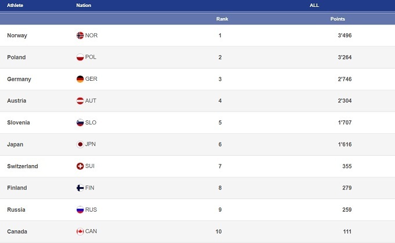
Task: Click the Norway flag icon
Action: click(x=80, y=35)
